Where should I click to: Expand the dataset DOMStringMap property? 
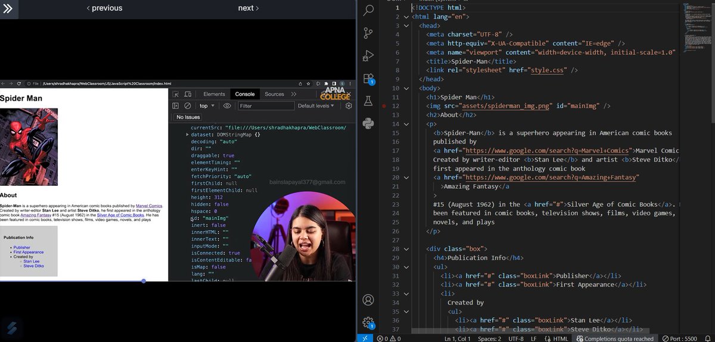(188, 135)
